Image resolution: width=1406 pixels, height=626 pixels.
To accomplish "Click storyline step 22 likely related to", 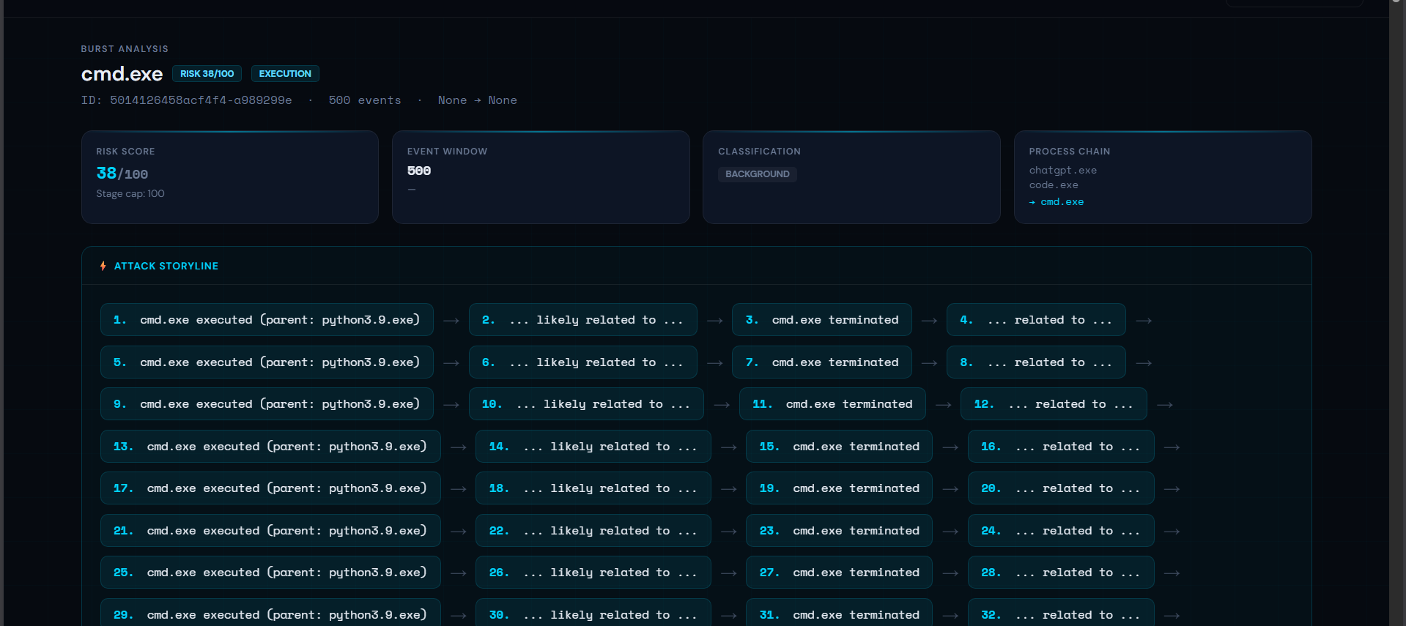I will point(593,531).
